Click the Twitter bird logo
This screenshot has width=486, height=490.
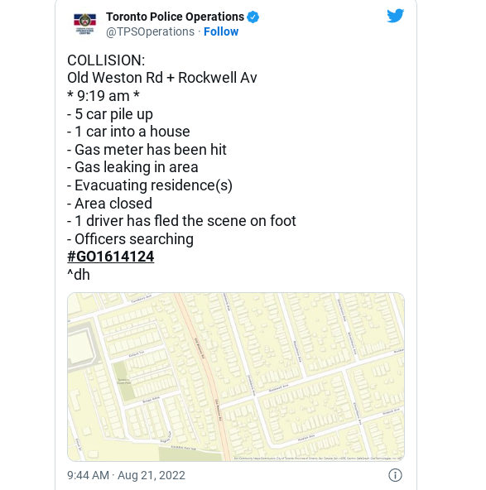tap(396, 16)
